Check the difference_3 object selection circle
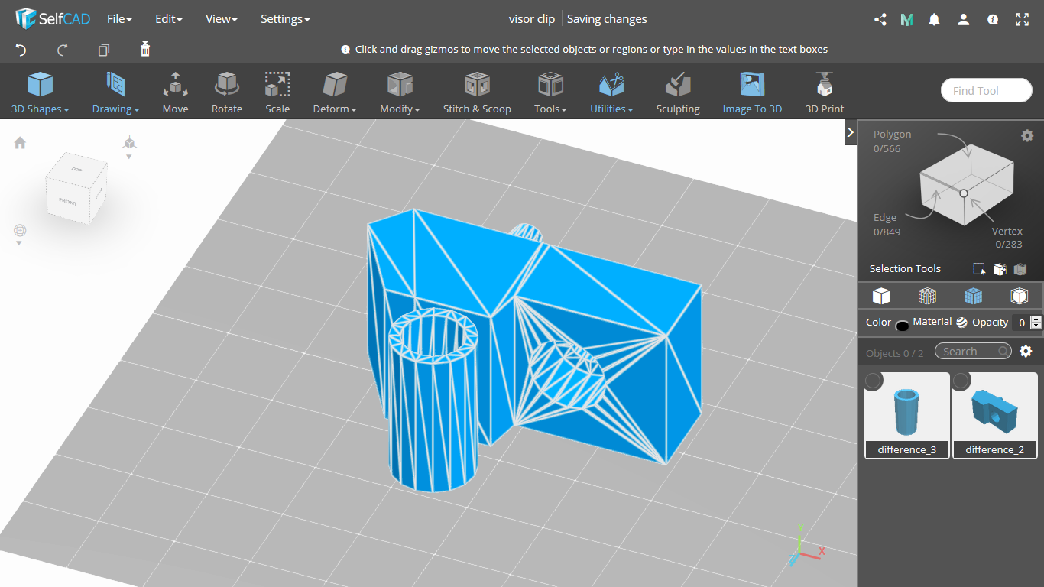The width and height of the screenshot is (1044, 587). [874, 380]
